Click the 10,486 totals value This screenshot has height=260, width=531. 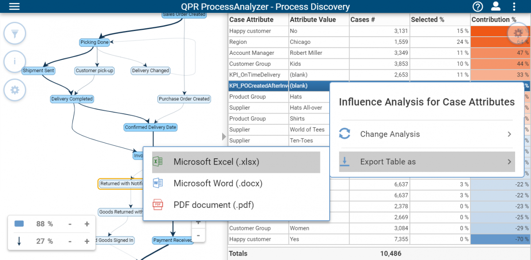click(x=390, y=254)
